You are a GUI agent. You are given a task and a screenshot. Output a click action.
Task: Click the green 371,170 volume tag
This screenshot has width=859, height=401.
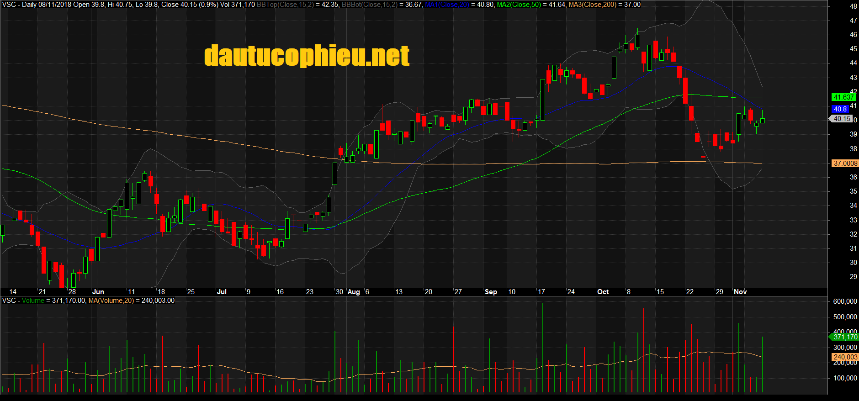click(x=844, y=337)
